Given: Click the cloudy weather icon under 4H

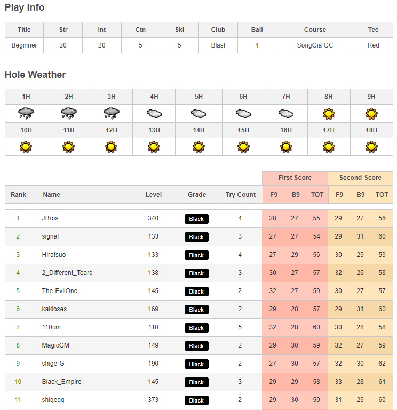Looking at the screenshot, I should (x=154, y=113).
